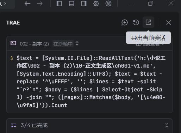Click the PowerShell command text block
The image size is (181, 133).
coord(91,82)
